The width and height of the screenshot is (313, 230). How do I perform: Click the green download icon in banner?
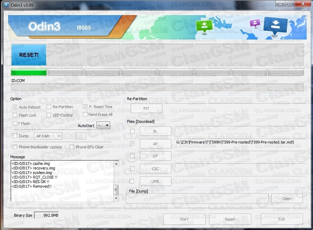[x=204, y=26]
